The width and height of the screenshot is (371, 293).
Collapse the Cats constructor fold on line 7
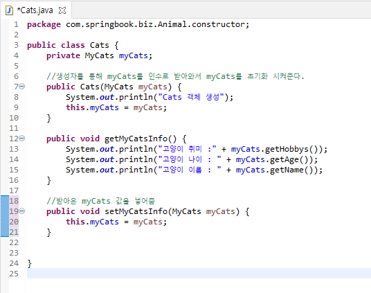21,87
